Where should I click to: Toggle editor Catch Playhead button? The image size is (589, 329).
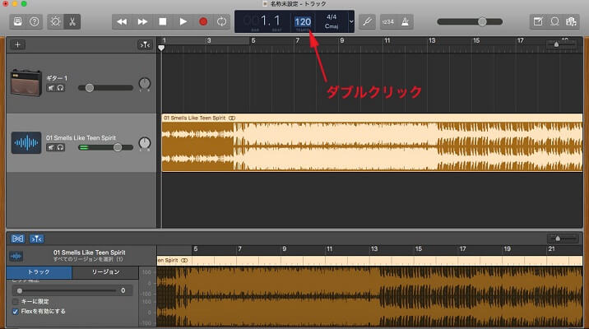[36, 239]
